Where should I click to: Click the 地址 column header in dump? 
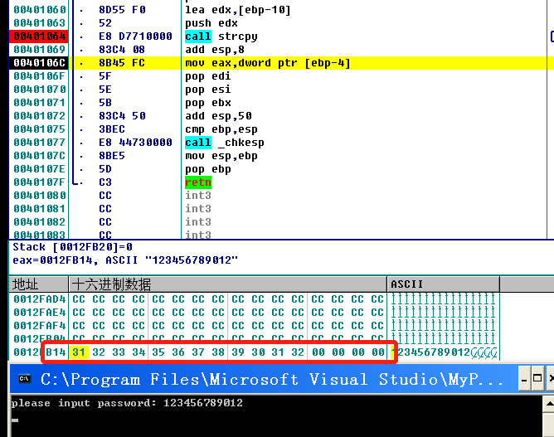tap(25, 284)
